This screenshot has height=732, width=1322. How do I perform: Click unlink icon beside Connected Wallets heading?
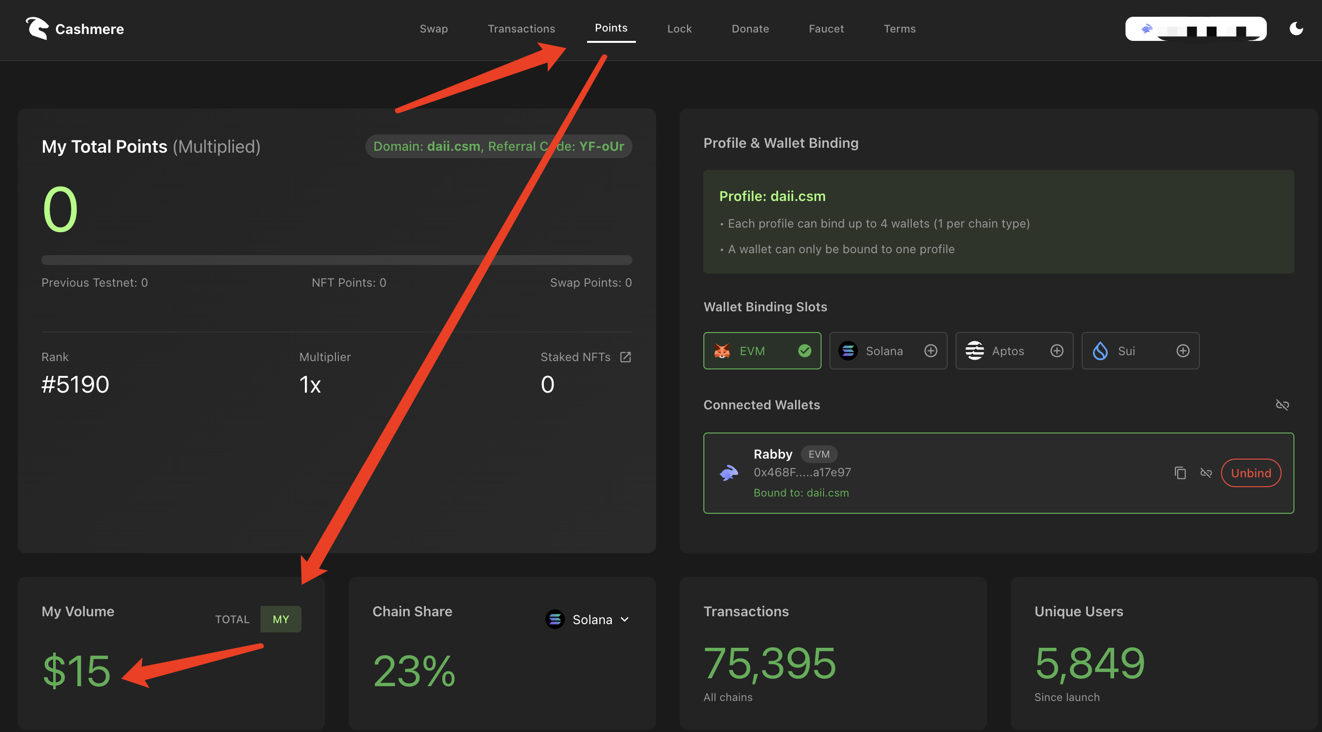click(1282, 405)
